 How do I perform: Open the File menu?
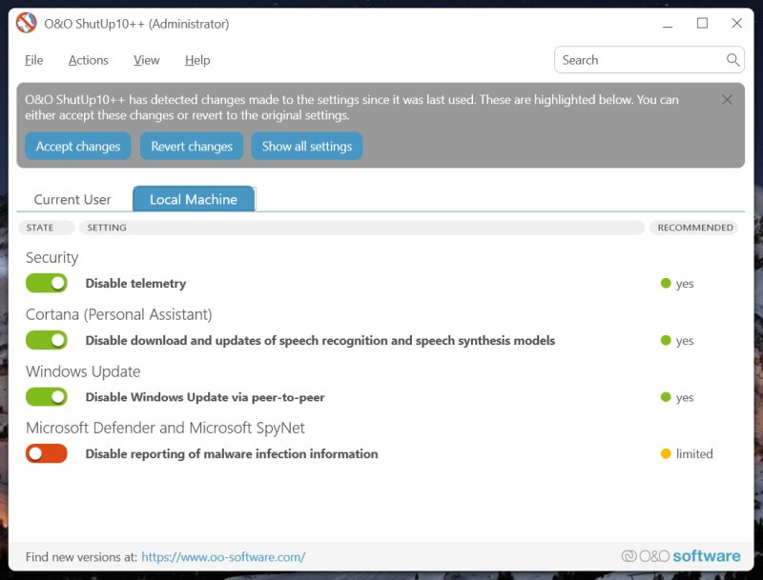(x=34, y=60)
